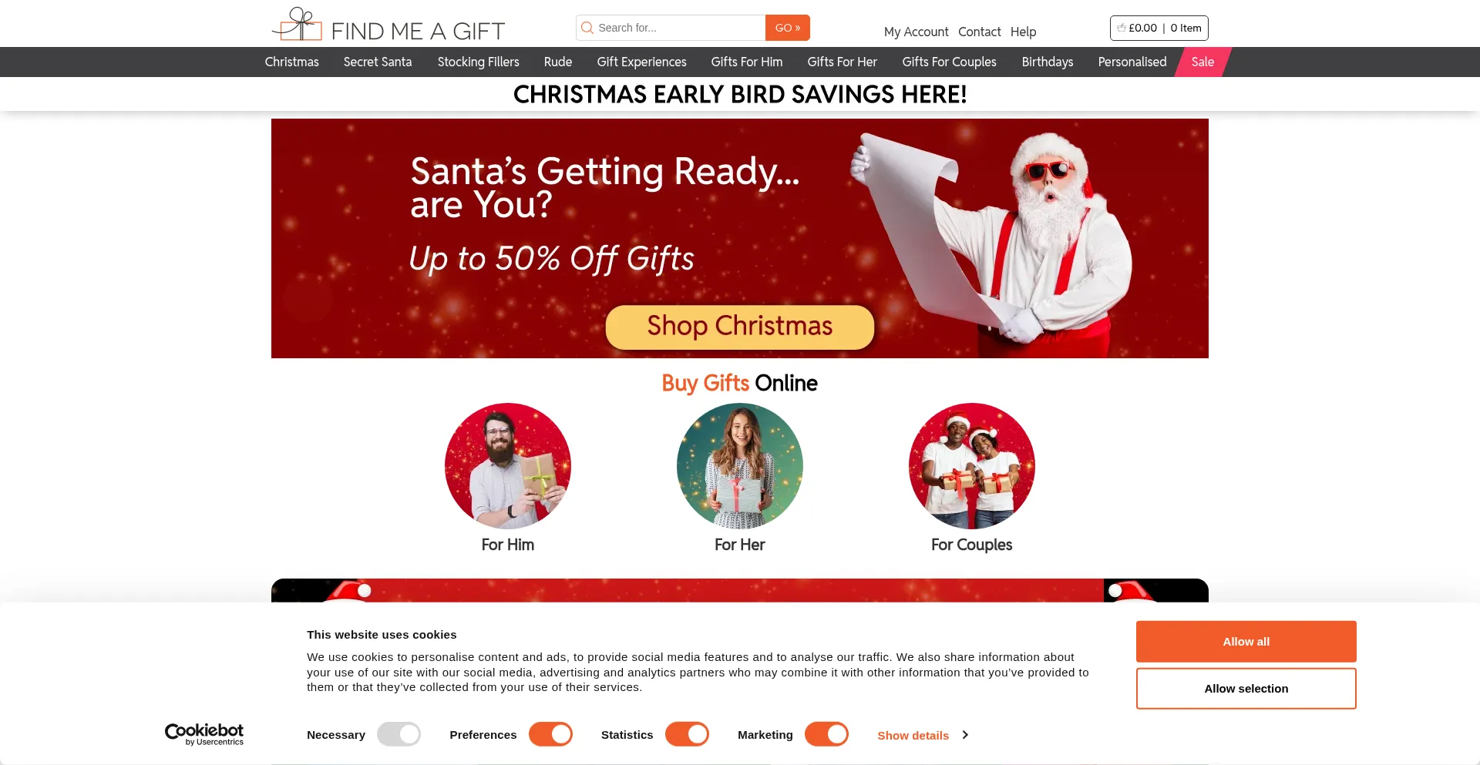
Task: Expand Show details in cookie banner
Action: (x=923, y=735)
